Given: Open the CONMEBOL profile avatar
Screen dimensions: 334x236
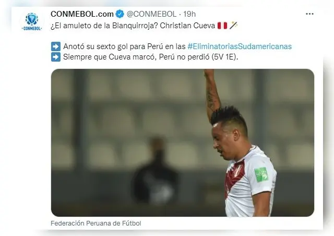Looking at the screenshot, I should [x=32, y=21].
